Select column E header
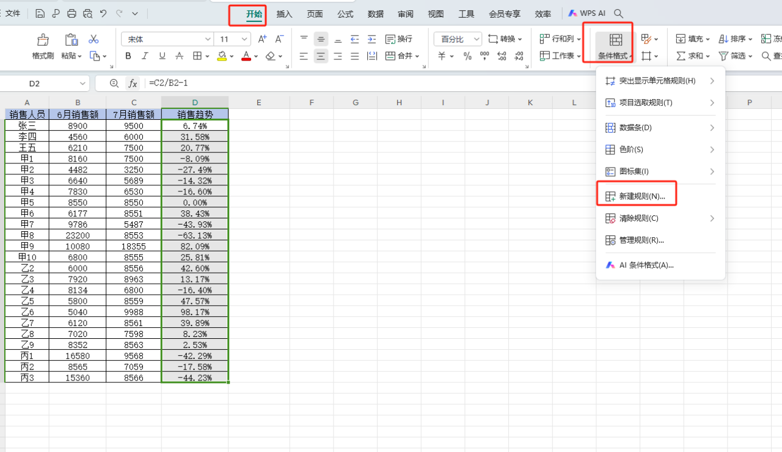782x452 pixels. 258,102
